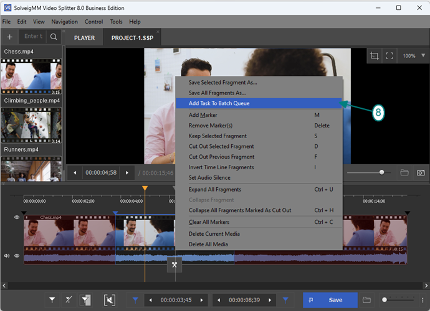
Task: Choose Remove Marker(s) entry
Action: pyautogui.click(x=259, y=126)
